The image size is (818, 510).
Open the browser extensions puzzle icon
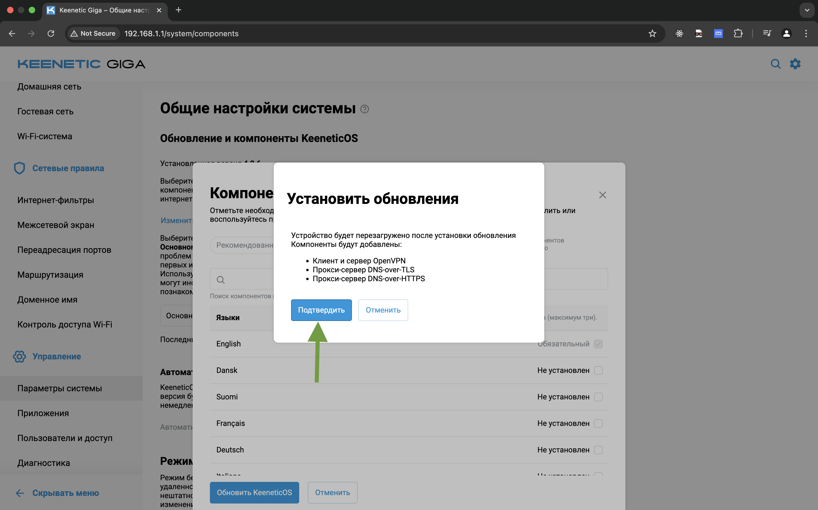tap(738, 33)
